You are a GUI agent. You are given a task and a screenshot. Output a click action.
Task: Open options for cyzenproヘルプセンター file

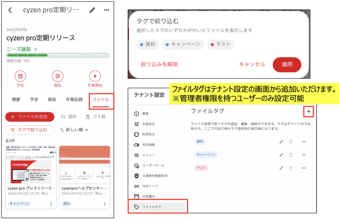tap(105, 204)
